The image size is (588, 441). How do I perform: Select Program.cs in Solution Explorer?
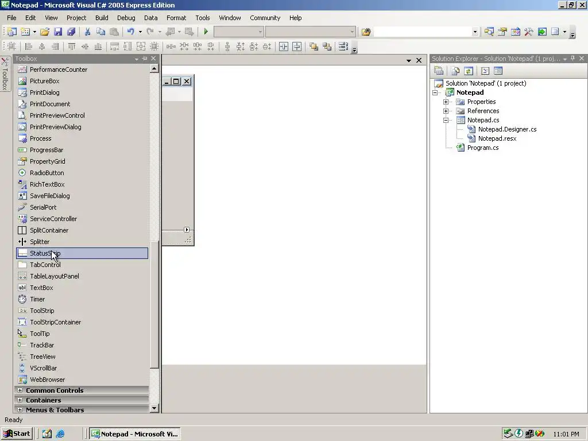[x=482, y=148]
